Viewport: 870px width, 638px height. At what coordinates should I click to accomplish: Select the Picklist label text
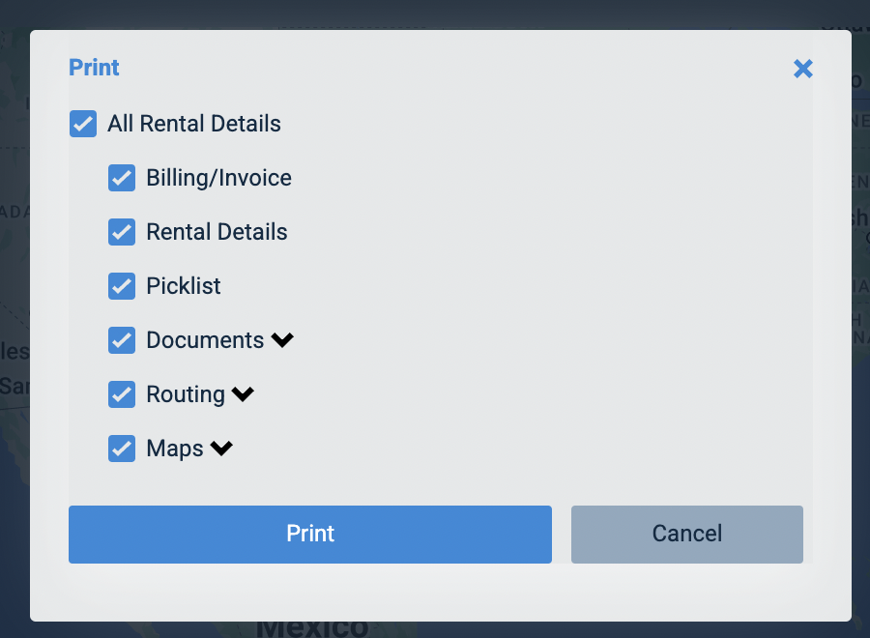click(x=183, y=286)
